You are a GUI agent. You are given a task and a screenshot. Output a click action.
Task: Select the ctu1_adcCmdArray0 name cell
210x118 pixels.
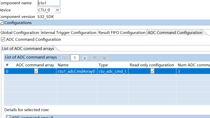tap(76, 71)
